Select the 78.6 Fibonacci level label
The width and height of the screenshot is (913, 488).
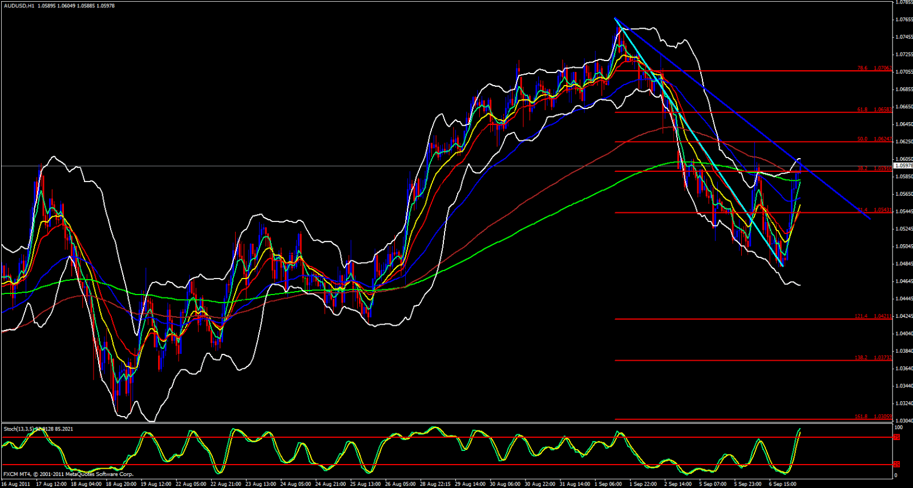tap(862, 68)
